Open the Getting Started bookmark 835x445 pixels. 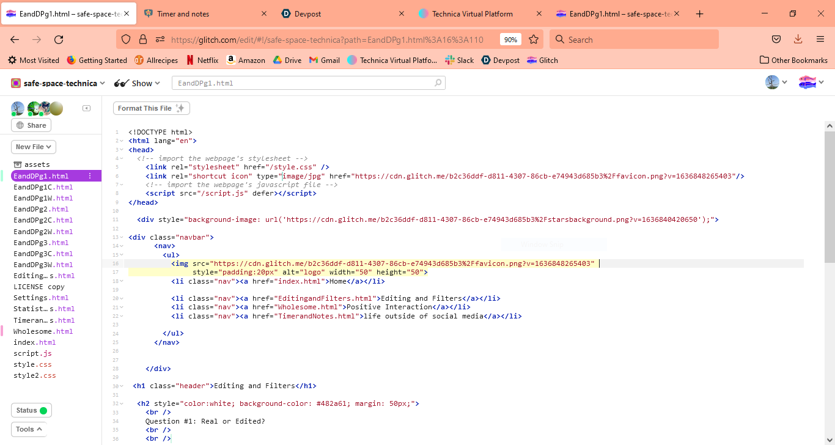(97, 60)
